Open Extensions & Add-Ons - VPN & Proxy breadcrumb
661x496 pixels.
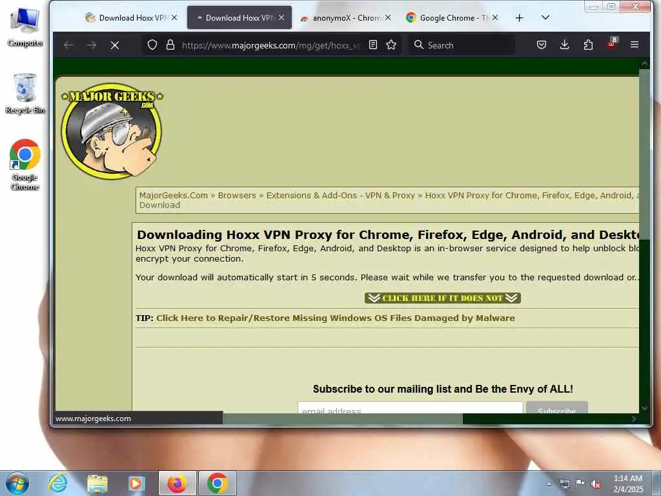[341, 195]
